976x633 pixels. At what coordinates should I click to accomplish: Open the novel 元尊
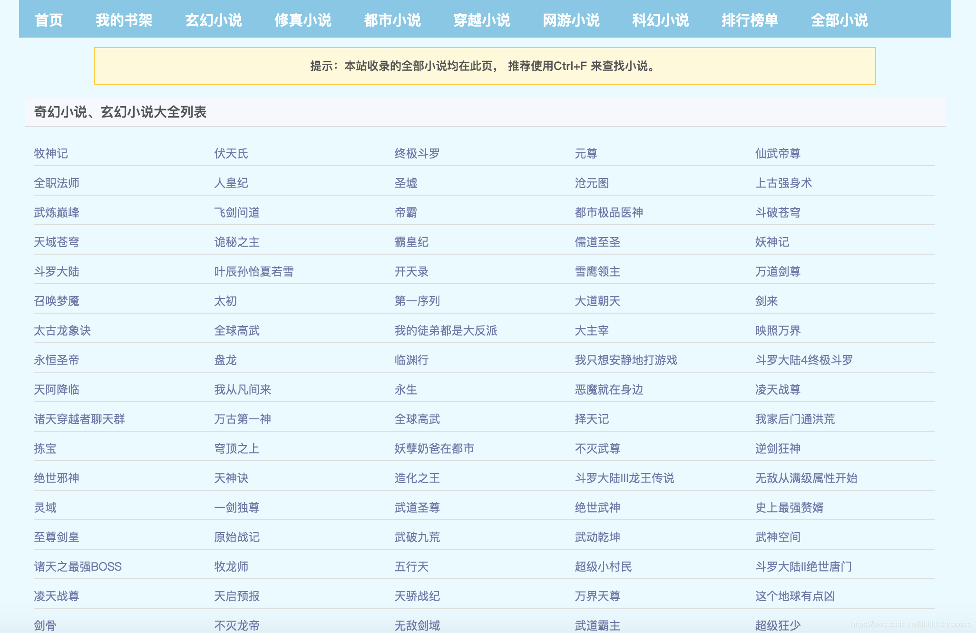click(x=586, y=153)
